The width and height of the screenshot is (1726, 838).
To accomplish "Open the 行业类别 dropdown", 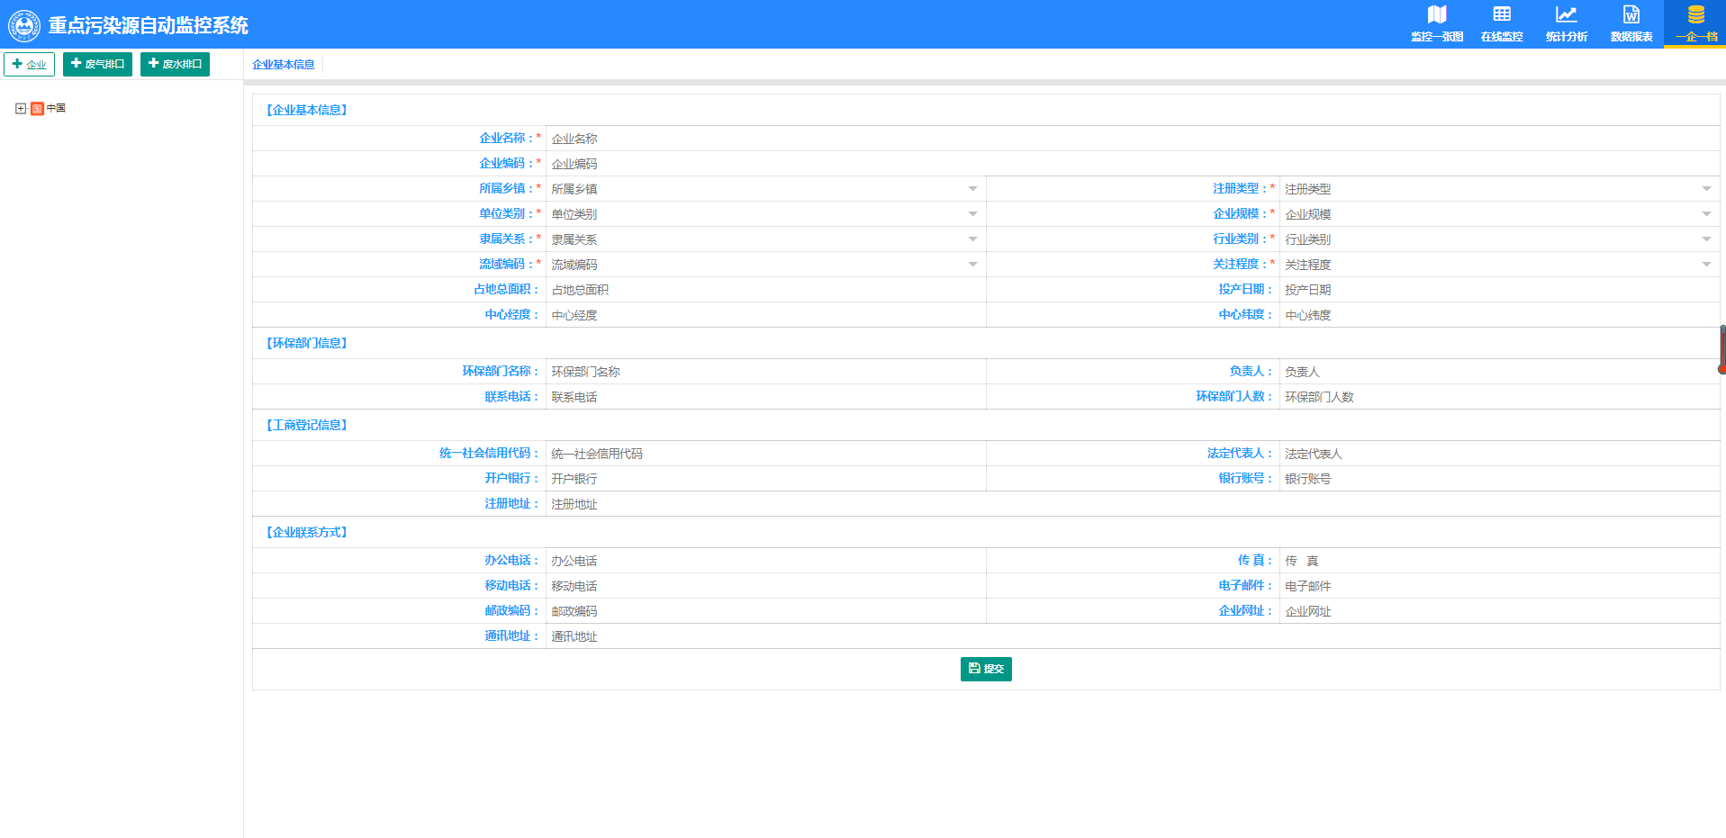I will pyautogui.click(x=1707, y=239).
